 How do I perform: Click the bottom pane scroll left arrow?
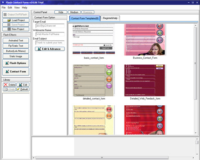34,158
